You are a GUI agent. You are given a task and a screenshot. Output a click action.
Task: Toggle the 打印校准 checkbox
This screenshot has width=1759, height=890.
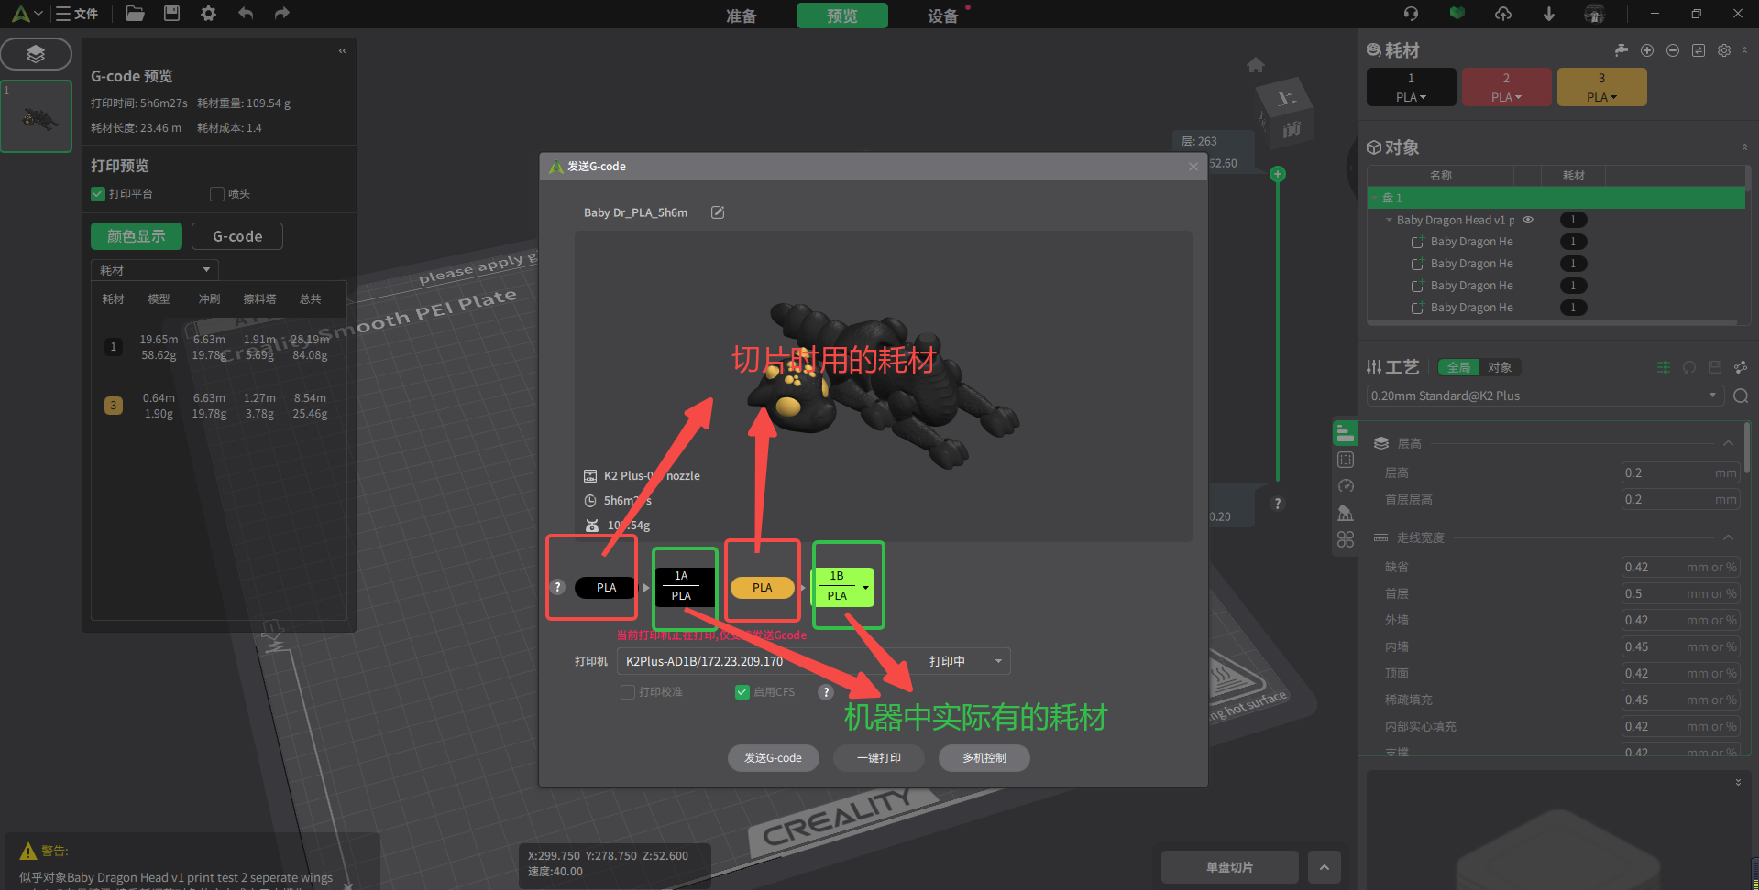coord(628,692)
